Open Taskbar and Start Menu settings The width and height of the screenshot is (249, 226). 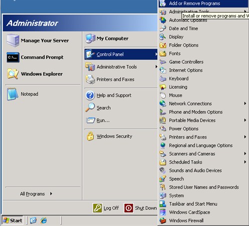203,204
